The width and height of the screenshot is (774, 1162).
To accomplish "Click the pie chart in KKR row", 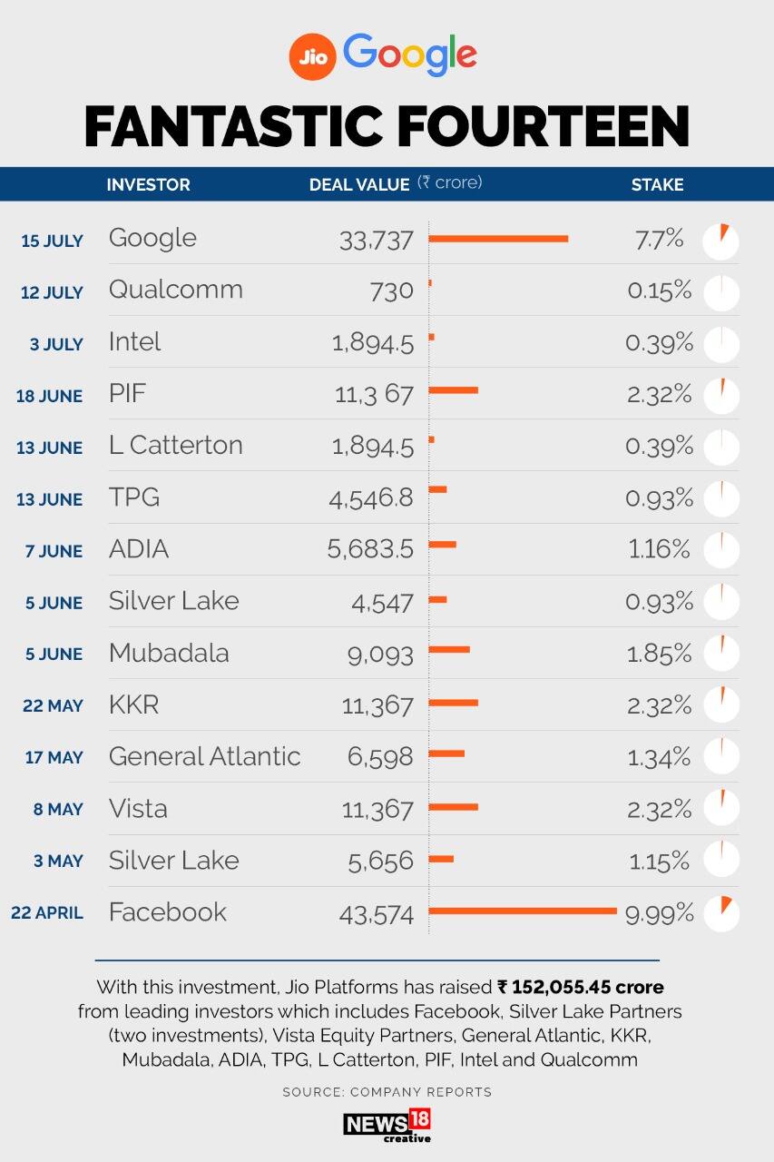I will [x=721, y=705].
